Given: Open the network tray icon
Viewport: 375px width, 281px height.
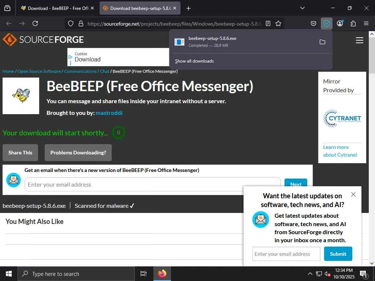Looking at the screenshot, I should [x=319, y=274].
